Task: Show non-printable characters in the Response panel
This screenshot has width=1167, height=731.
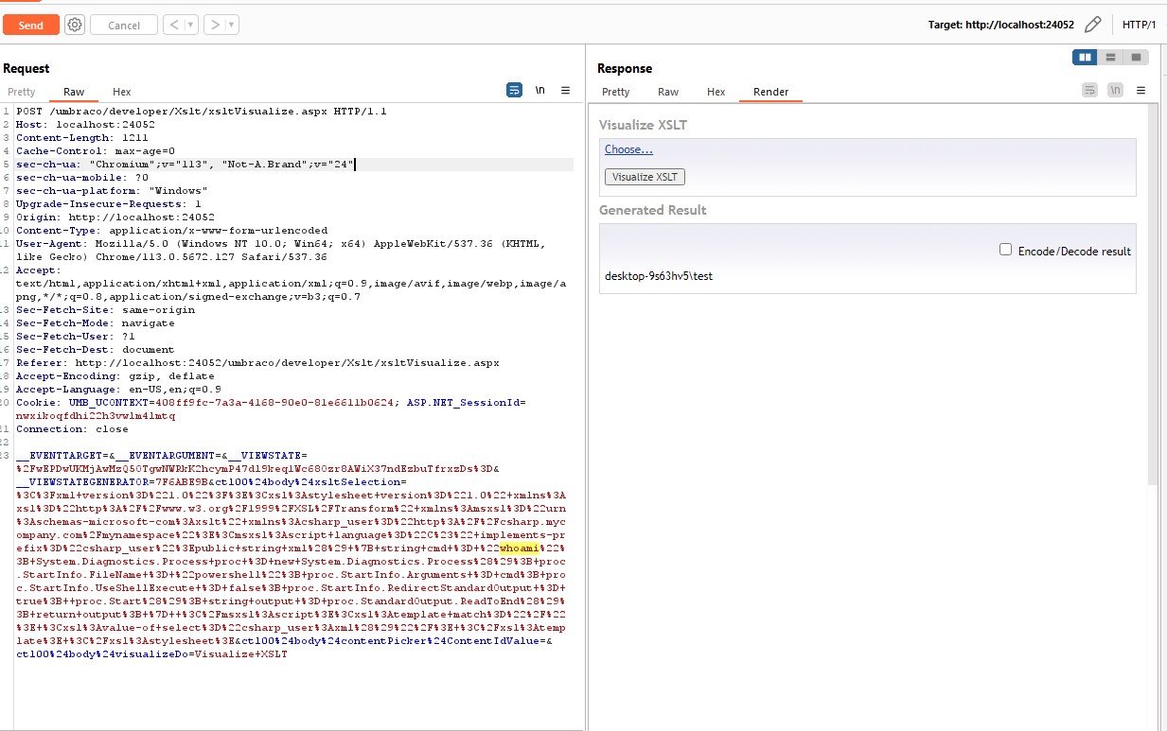Action: [x=1116, y=91]
